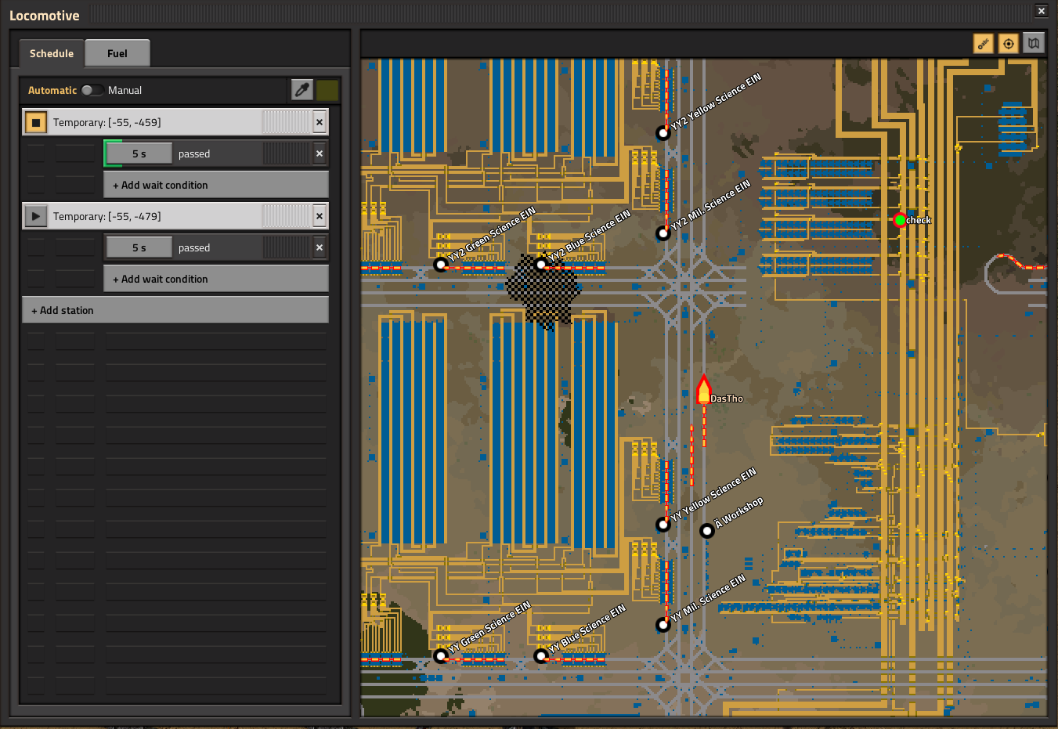The width and height of the screenshot is (1058, 729).
Task: Select YY2 Mil. Science EIN station marker
Action: [x=663, y=233]
